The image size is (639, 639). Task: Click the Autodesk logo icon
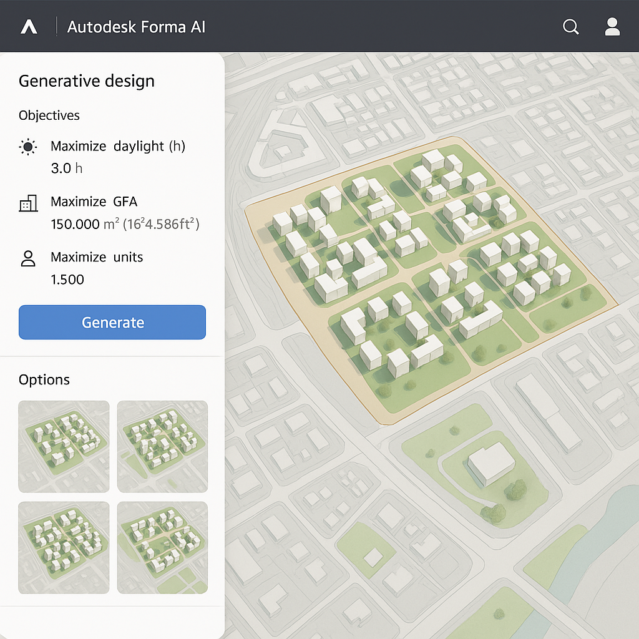pos(29,27)
